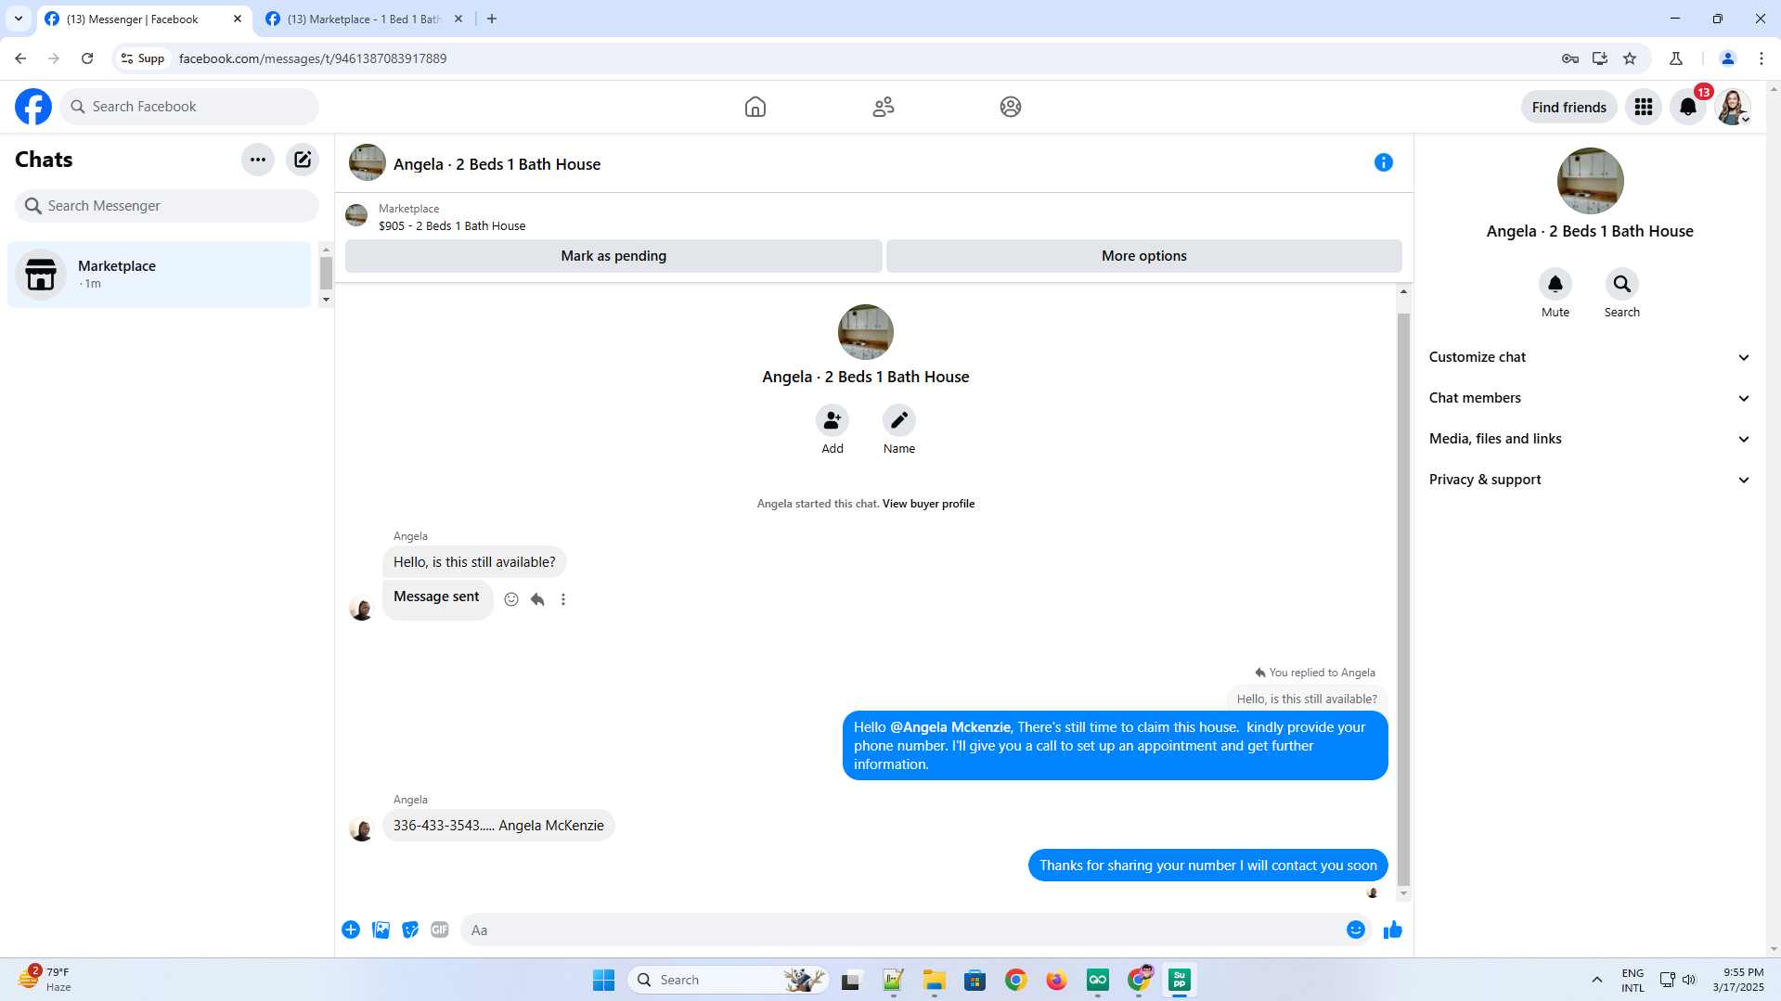
Task: Focus the Aa message input box
Action: point(901,930)
